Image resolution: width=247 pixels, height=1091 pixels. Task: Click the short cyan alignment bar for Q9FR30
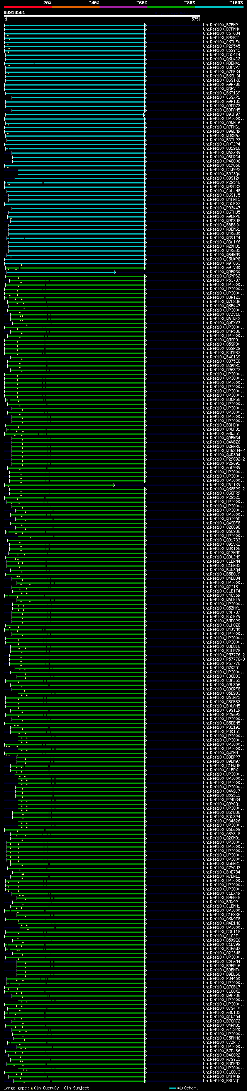point(61,272)
